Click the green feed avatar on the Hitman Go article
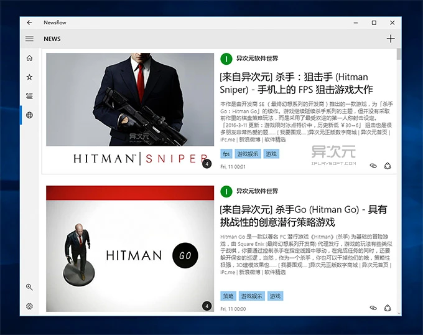Viewport: 423px width, 335px height. (226, 191)
